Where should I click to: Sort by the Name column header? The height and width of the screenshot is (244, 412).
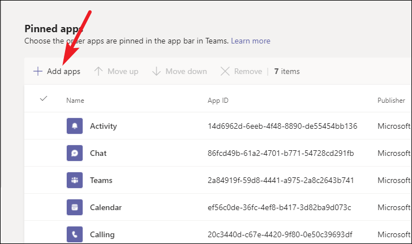75,101
